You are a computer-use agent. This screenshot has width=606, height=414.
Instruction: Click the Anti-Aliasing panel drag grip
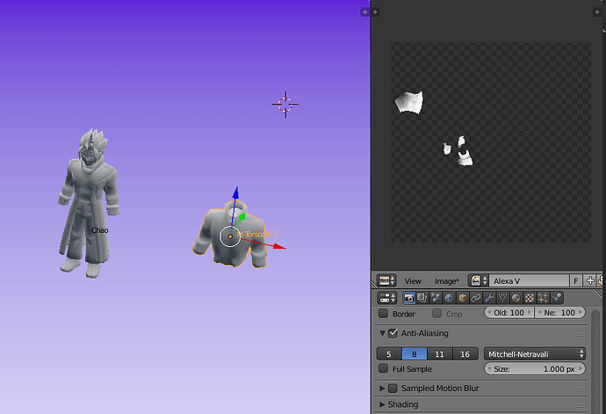tap(581, 334)
